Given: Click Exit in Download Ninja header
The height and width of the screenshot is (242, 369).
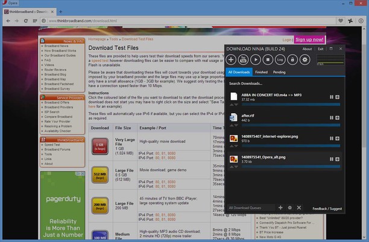Looking at the screenshot, I should 321,49.
